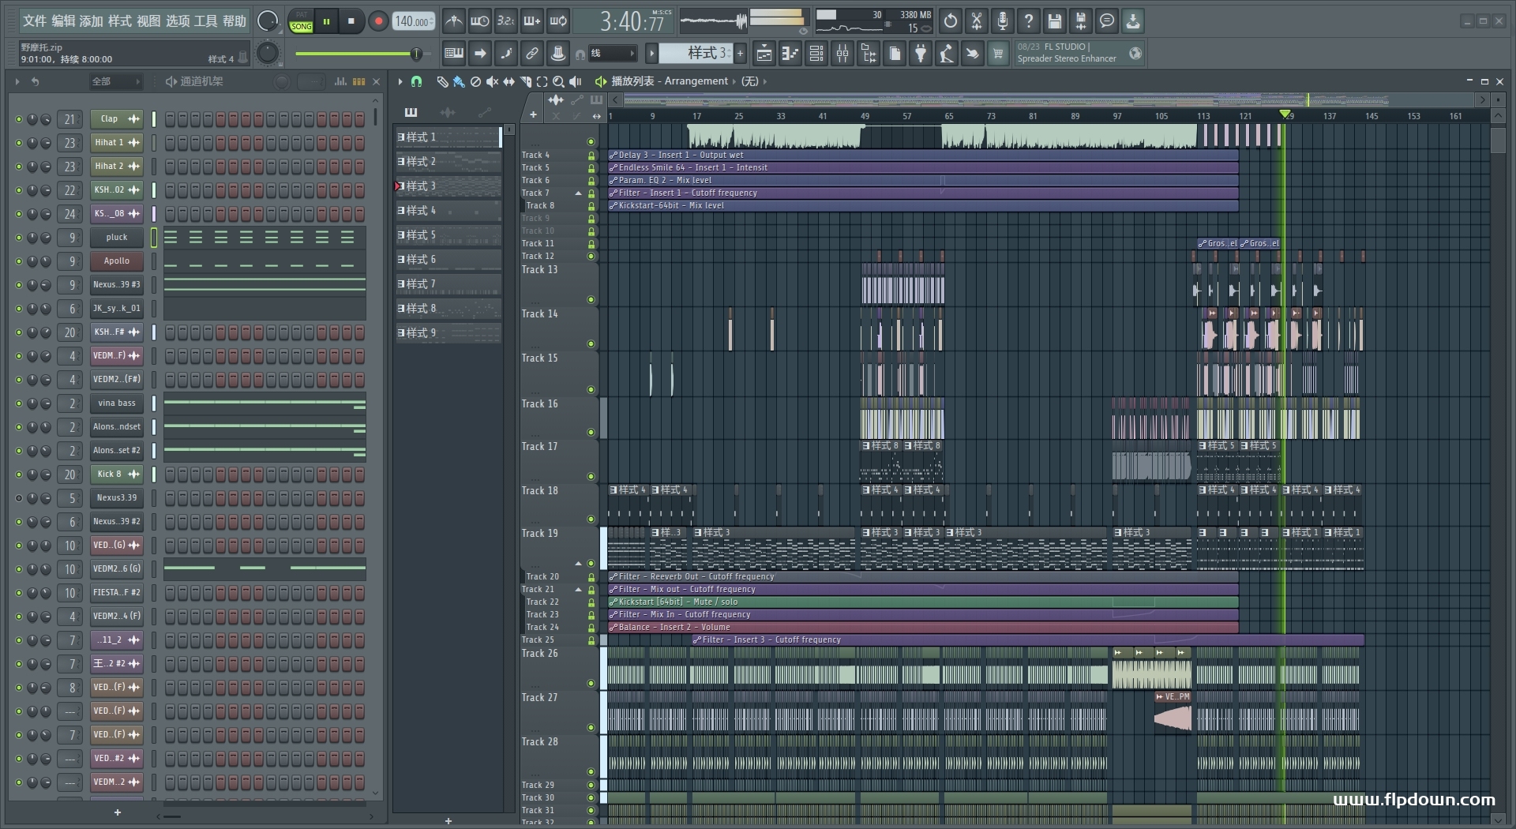
Task: Click the undo history circular arrow icon
Action: [951, 21]
